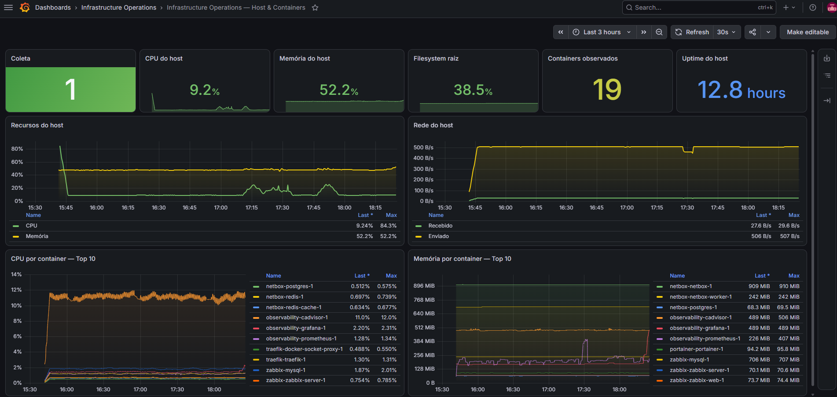The image size is (837, 397).
Task: Click the Containers observados panel title
Action: click(583, 58)
